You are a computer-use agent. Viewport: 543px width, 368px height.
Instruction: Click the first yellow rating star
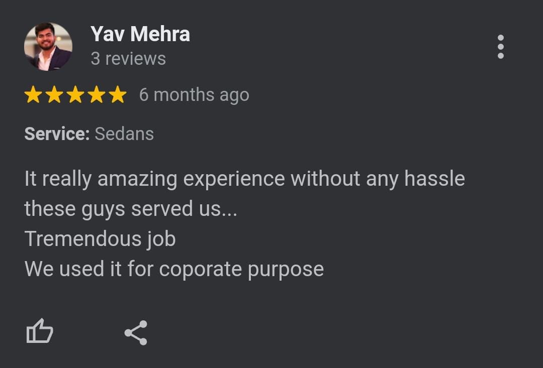[x=33, y=94]
